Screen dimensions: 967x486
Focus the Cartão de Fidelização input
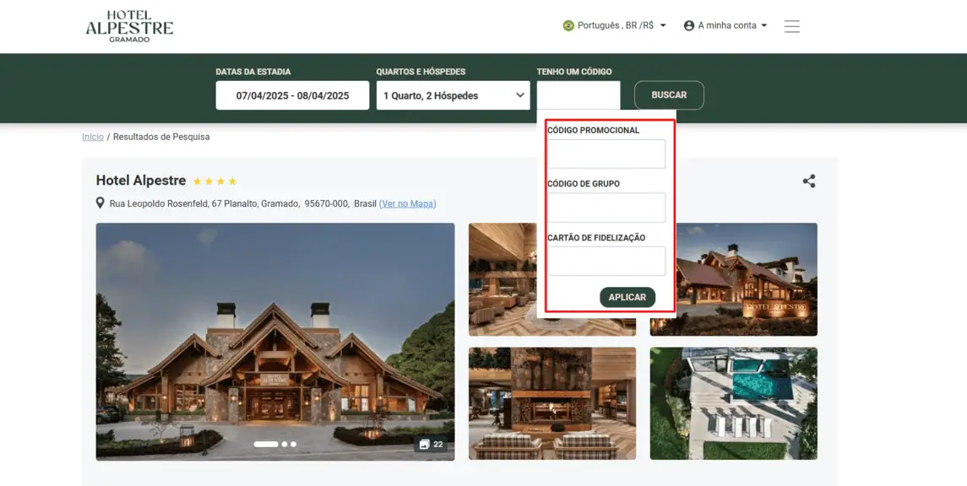click(606, 262)
